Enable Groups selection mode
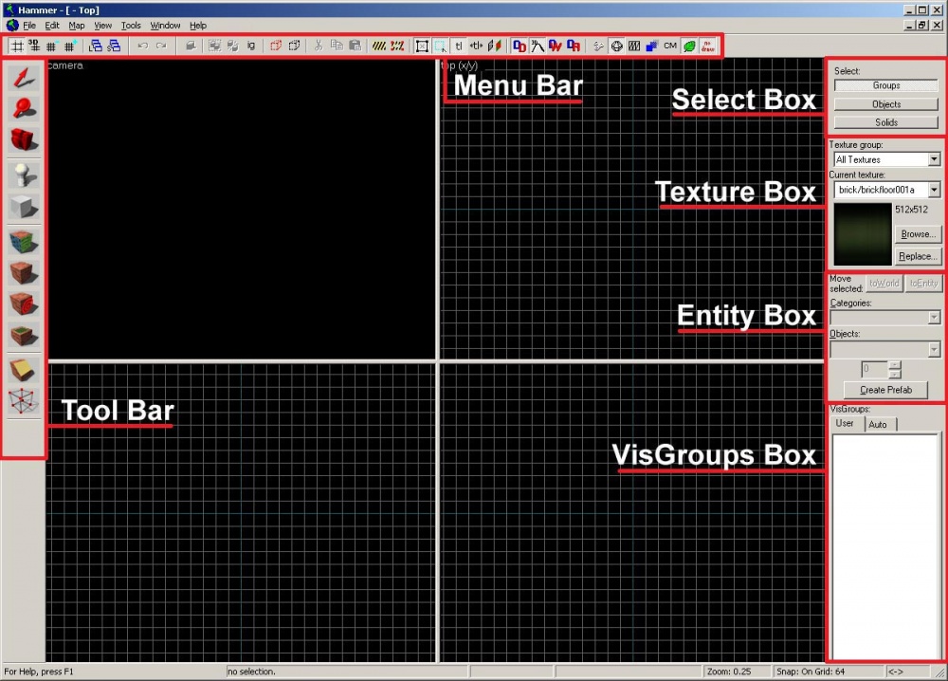 click(x=885, y=86)
